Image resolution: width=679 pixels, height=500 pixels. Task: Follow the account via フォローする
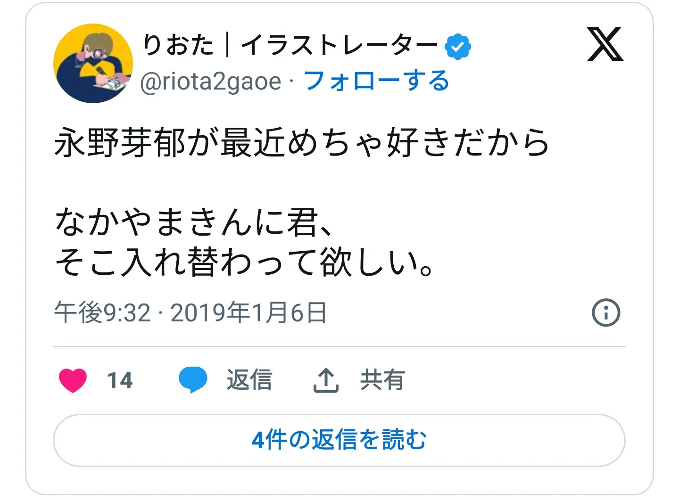pos(376,81)
